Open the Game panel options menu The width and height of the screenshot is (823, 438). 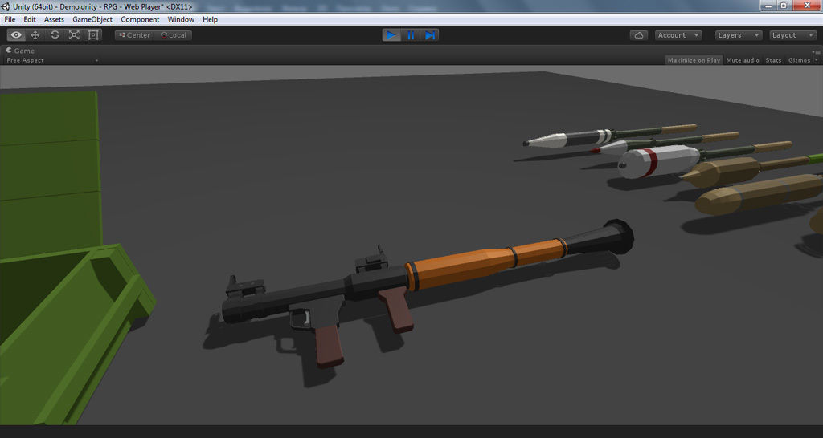pyautogui.click(x=817, y=51)
